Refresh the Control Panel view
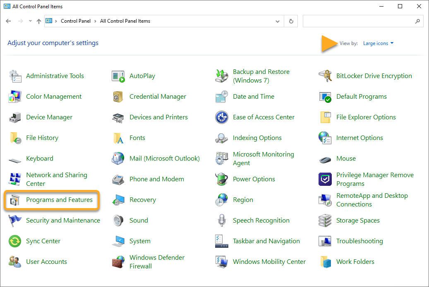This screenshot has height=287, width=429. 291,21
